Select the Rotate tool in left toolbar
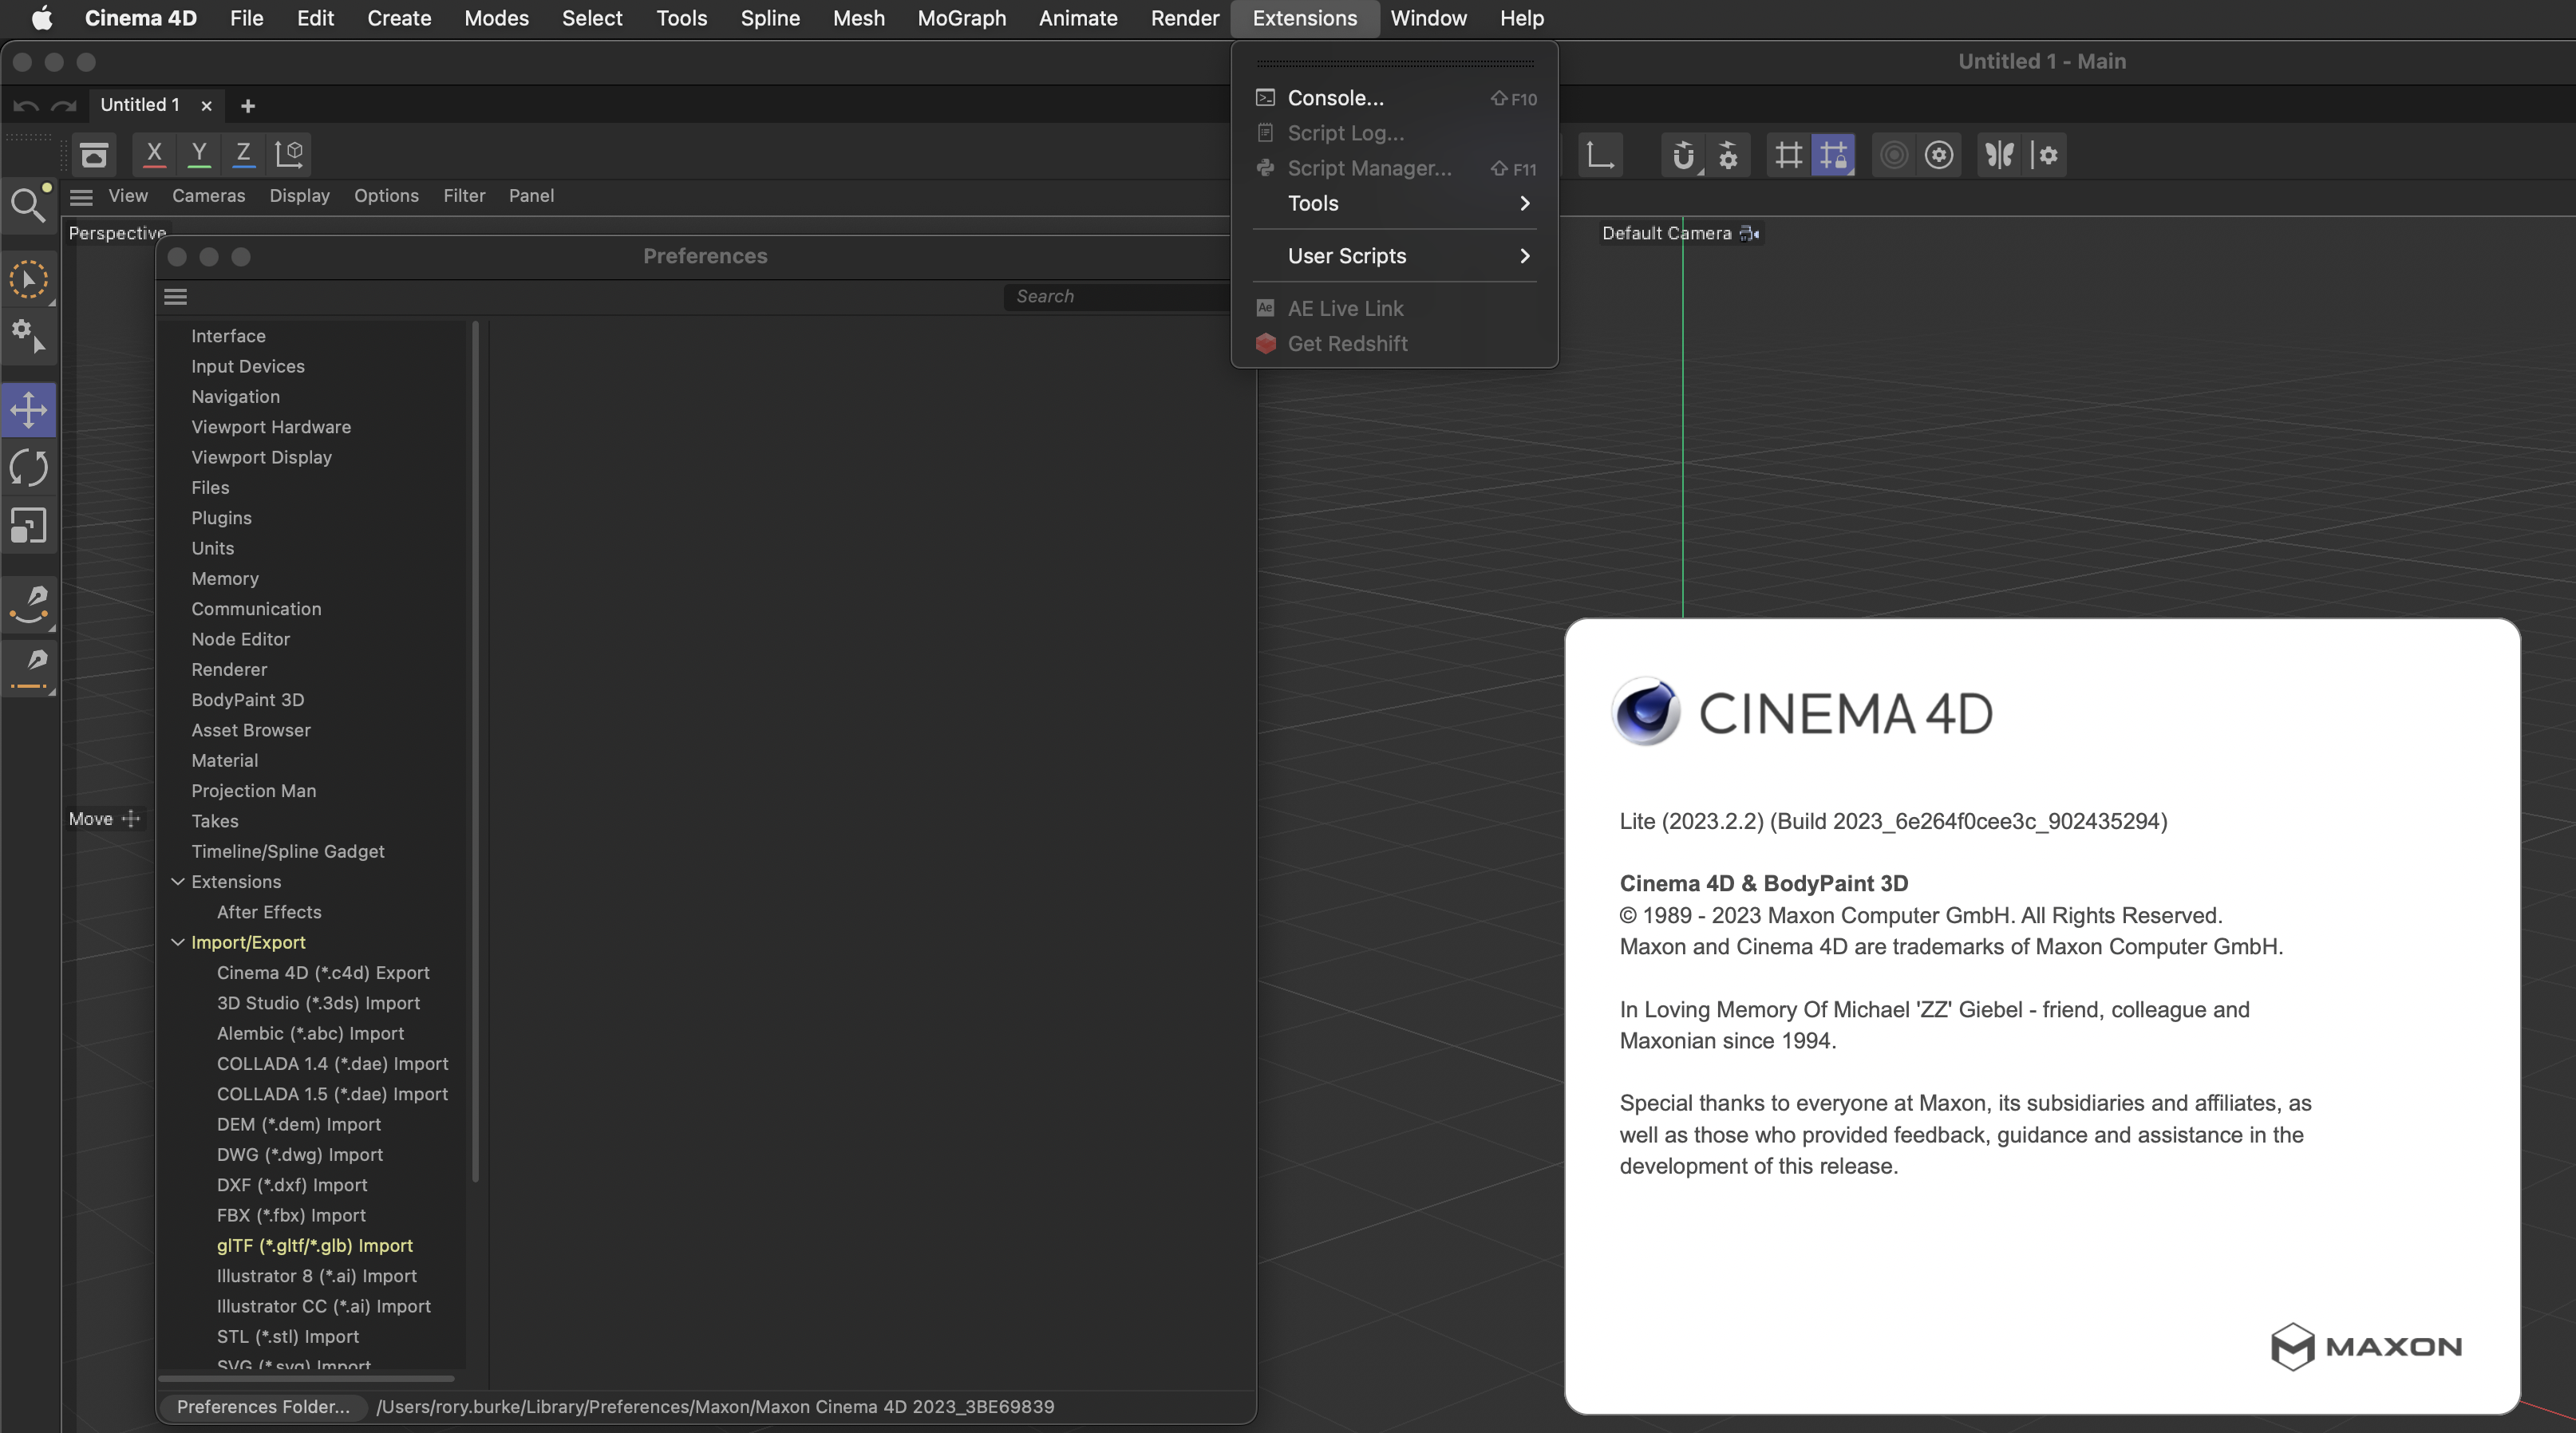The width and height of the screenshot is (2576, 1433). 29,468
